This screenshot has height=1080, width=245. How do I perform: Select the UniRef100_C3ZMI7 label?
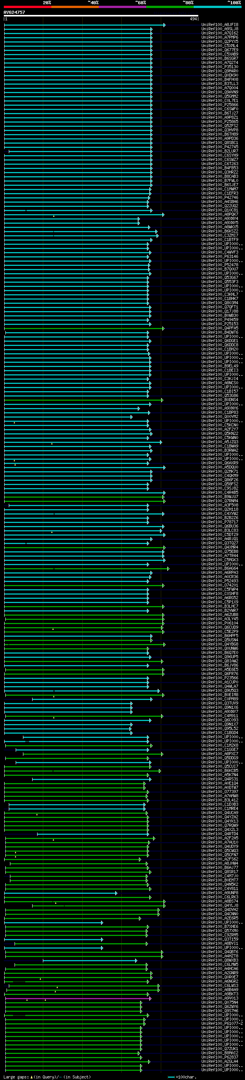click(x=220, y=235)
